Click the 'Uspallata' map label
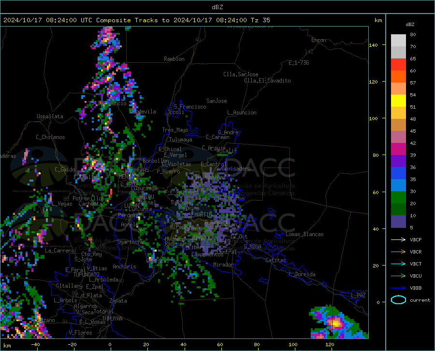This screenshot has height=351, width=435. [x=50, y=116]
